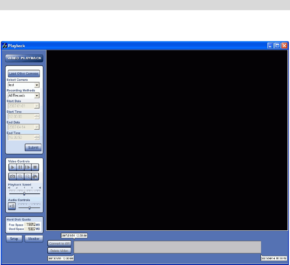The width and height of the screenshot is (290, 265).
Task: Close the Playback window
Action: click(284, 46)
